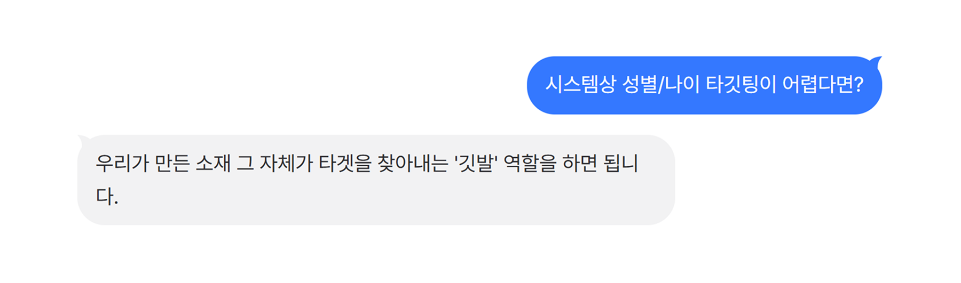Click the word '찾아내는' in gray reply

click(413, 164)
